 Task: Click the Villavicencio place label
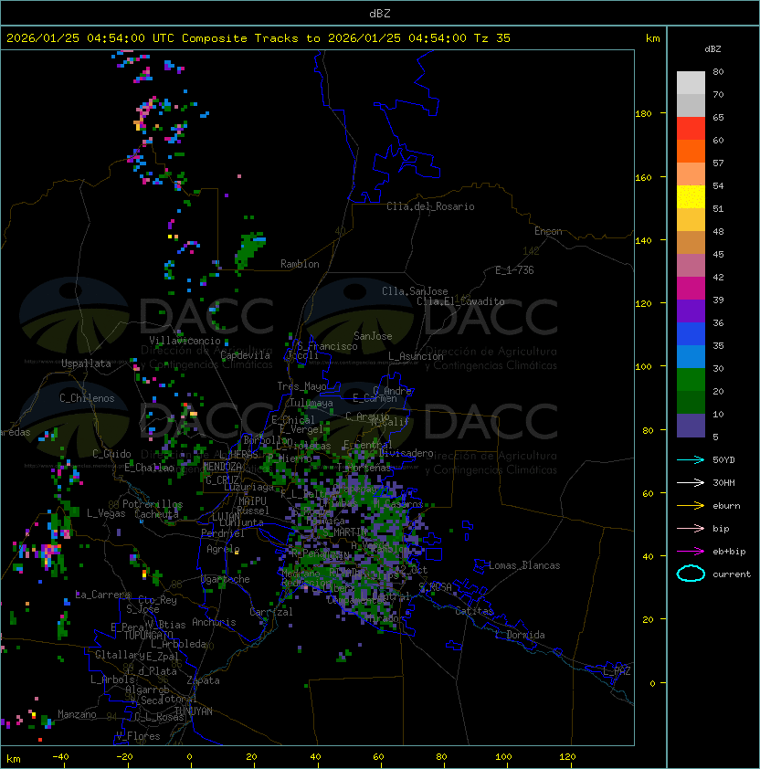click(x=185, y=341)
